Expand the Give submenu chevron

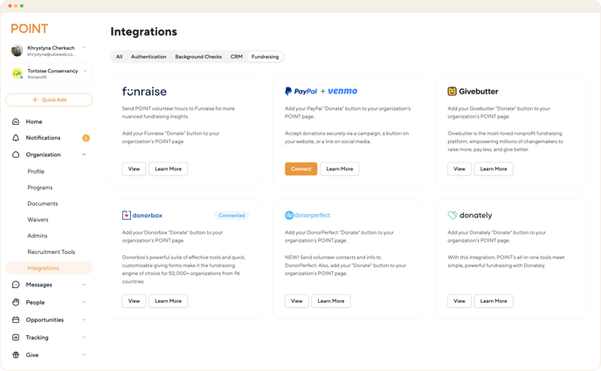tap(84, 355)
